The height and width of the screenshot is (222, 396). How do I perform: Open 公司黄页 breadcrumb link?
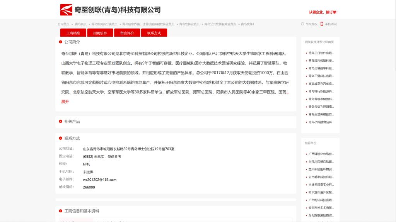click(63, 24)
